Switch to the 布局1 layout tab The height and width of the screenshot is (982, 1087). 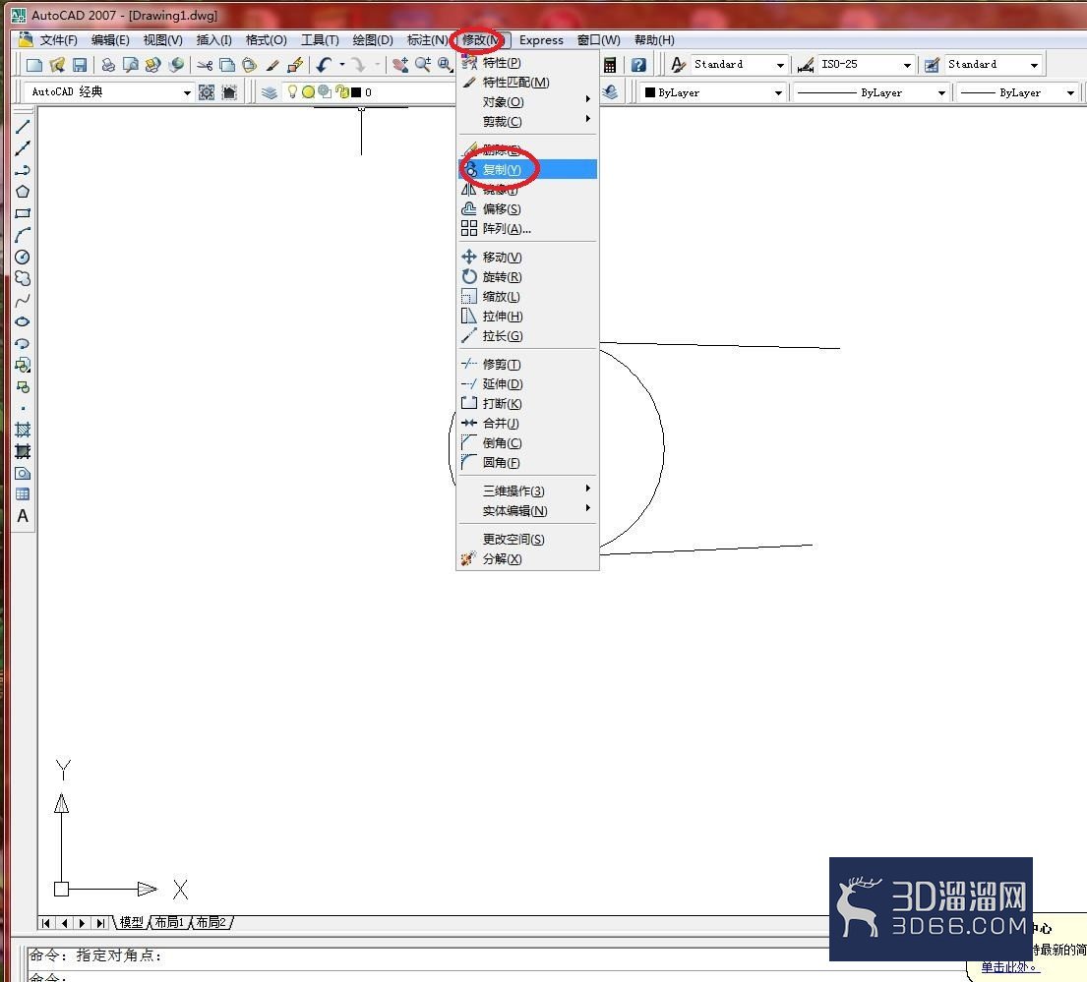[169, 922]
